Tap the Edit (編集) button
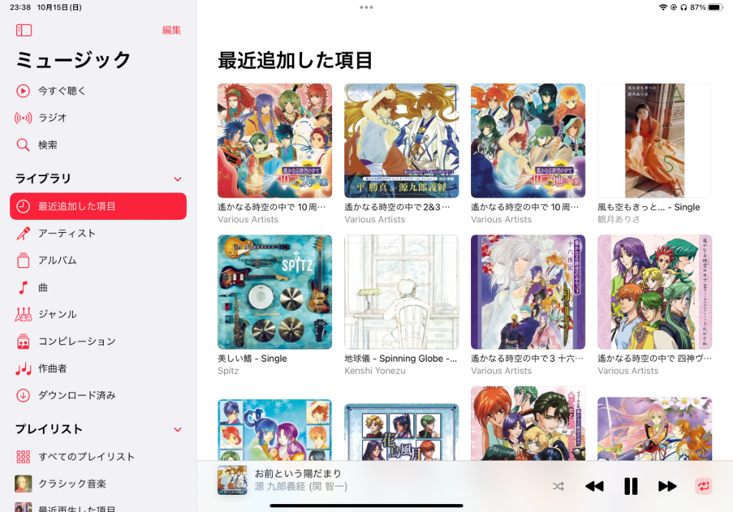The image size is (733, 512). pyautogui.click(x=172, y=30)
